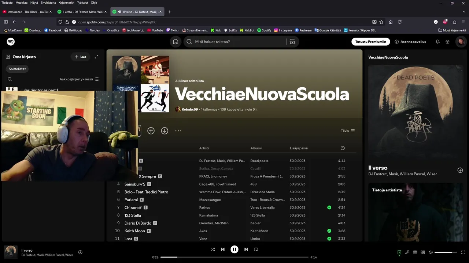Open Kirjanmerkit menu
Screen dimensions: 469x263
tap(67, 3)
